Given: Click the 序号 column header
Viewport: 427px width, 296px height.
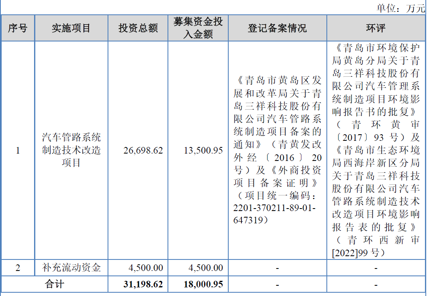Looking at the screenshot, I should (x=18, y=28).
